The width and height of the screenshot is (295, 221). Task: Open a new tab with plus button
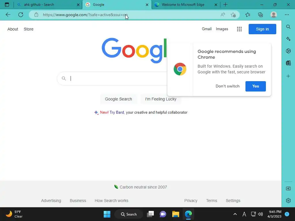(225, 5)
